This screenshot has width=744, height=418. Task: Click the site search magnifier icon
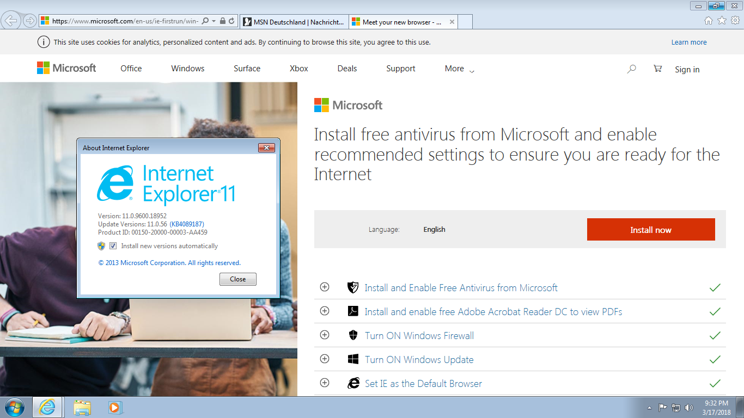(632, 69)
